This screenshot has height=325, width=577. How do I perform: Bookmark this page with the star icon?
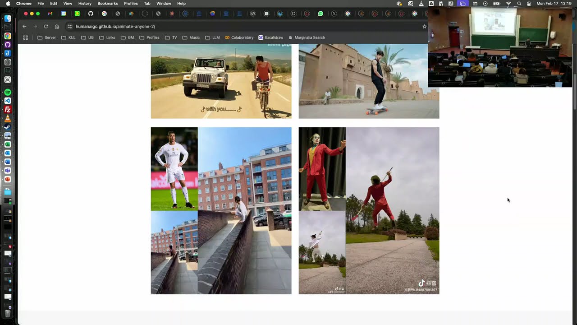coord(424,27)
